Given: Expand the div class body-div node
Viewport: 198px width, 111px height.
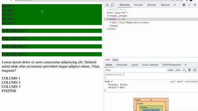Looking at the screenshot, I should [110, 23].
